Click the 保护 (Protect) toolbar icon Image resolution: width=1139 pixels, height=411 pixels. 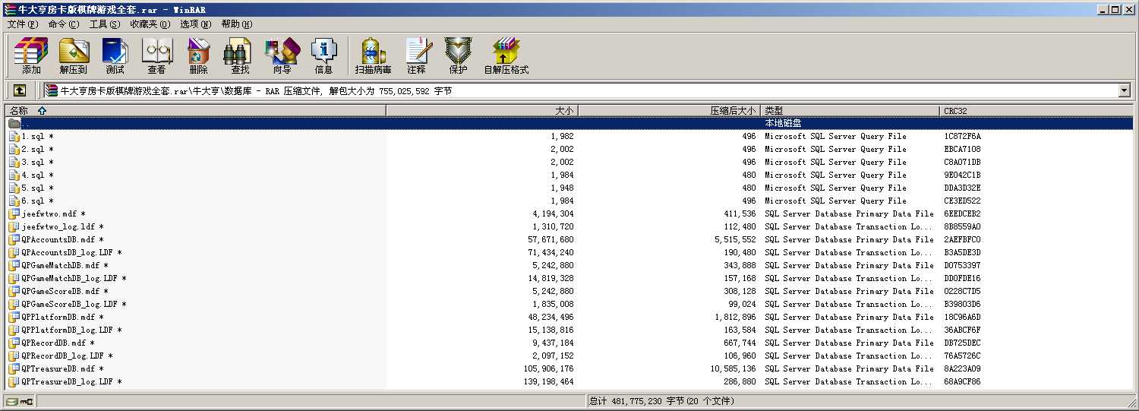tap(458, 55)
